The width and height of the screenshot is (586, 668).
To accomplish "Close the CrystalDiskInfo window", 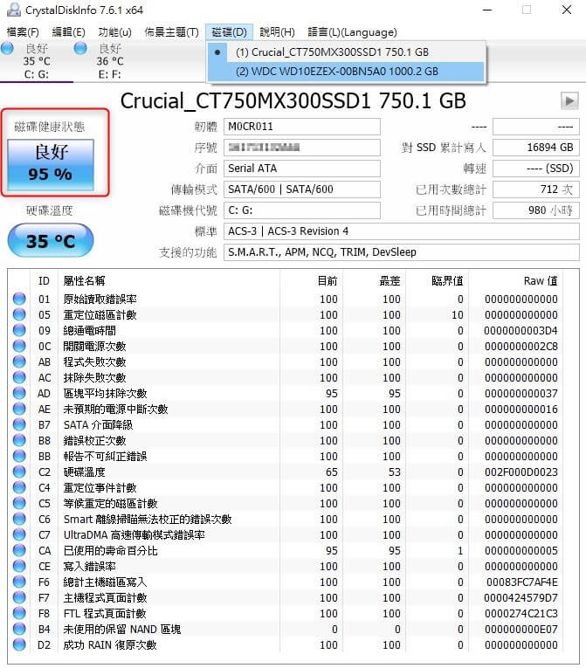I will (x=567, y=10).
